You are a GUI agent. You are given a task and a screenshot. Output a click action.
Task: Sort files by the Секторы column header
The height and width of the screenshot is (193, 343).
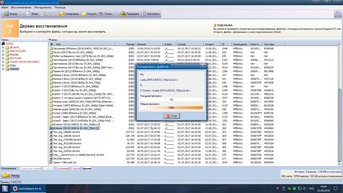point(273,44)
